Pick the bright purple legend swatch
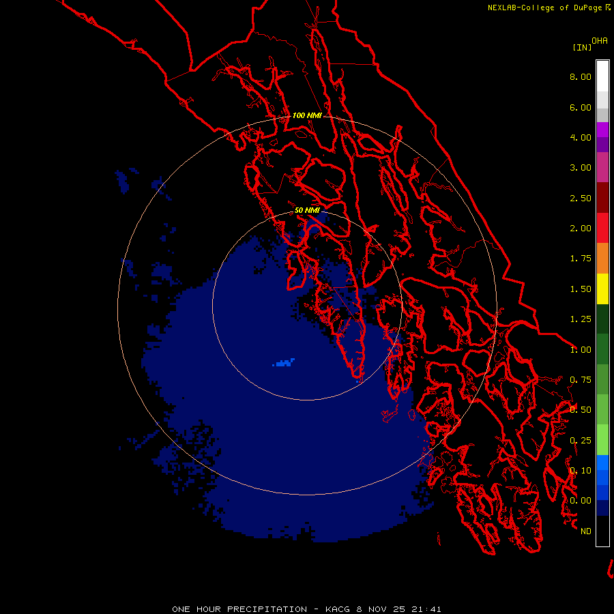Viewport: 614px width, 614px height. pyautogui.click(x=602, y=130)
